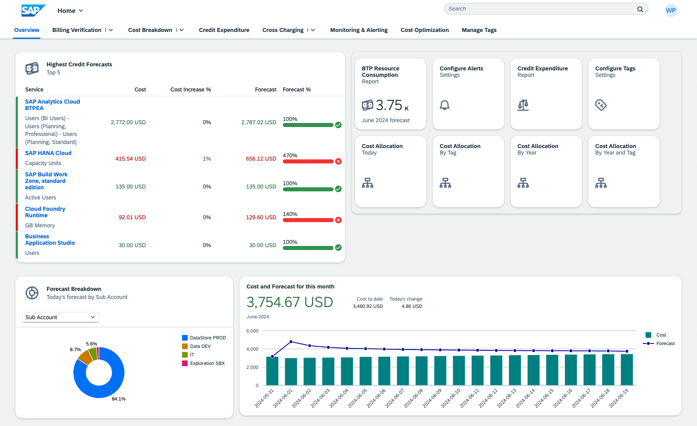Open the Credit Expenditure Report tile

click(546, 94)
